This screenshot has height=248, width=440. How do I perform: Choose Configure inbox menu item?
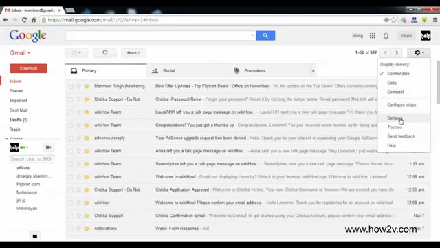[x=404, y=105]
